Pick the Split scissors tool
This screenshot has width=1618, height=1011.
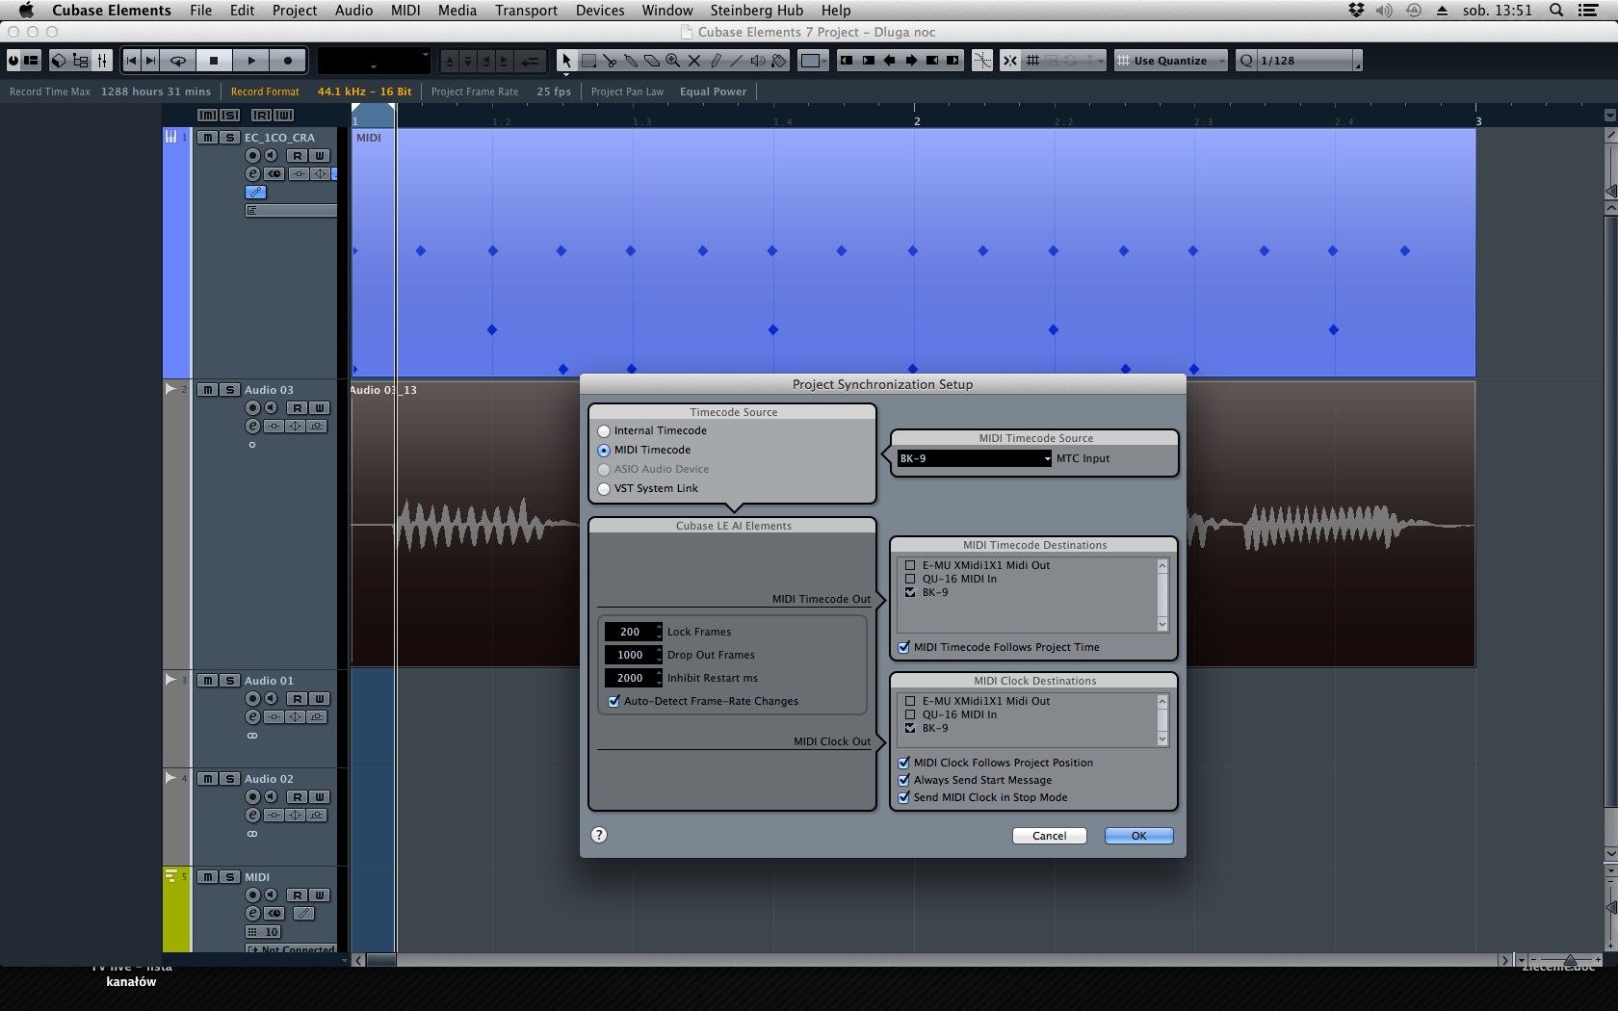[610, 61]
